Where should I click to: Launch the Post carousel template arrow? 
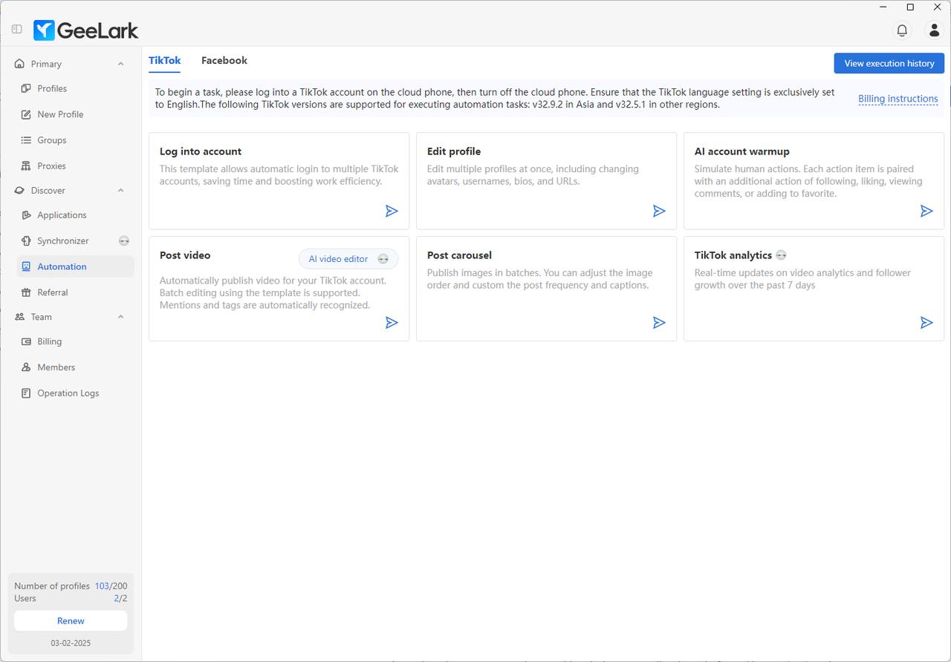point(659,323)
